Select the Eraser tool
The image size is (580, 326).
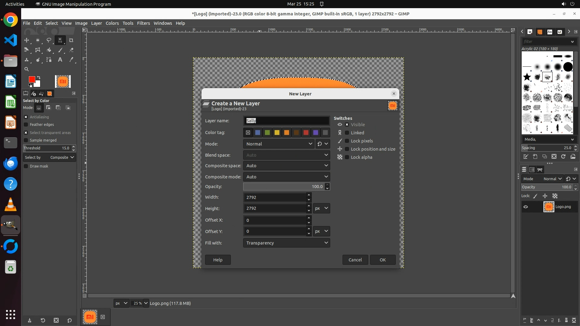[71, 50]
